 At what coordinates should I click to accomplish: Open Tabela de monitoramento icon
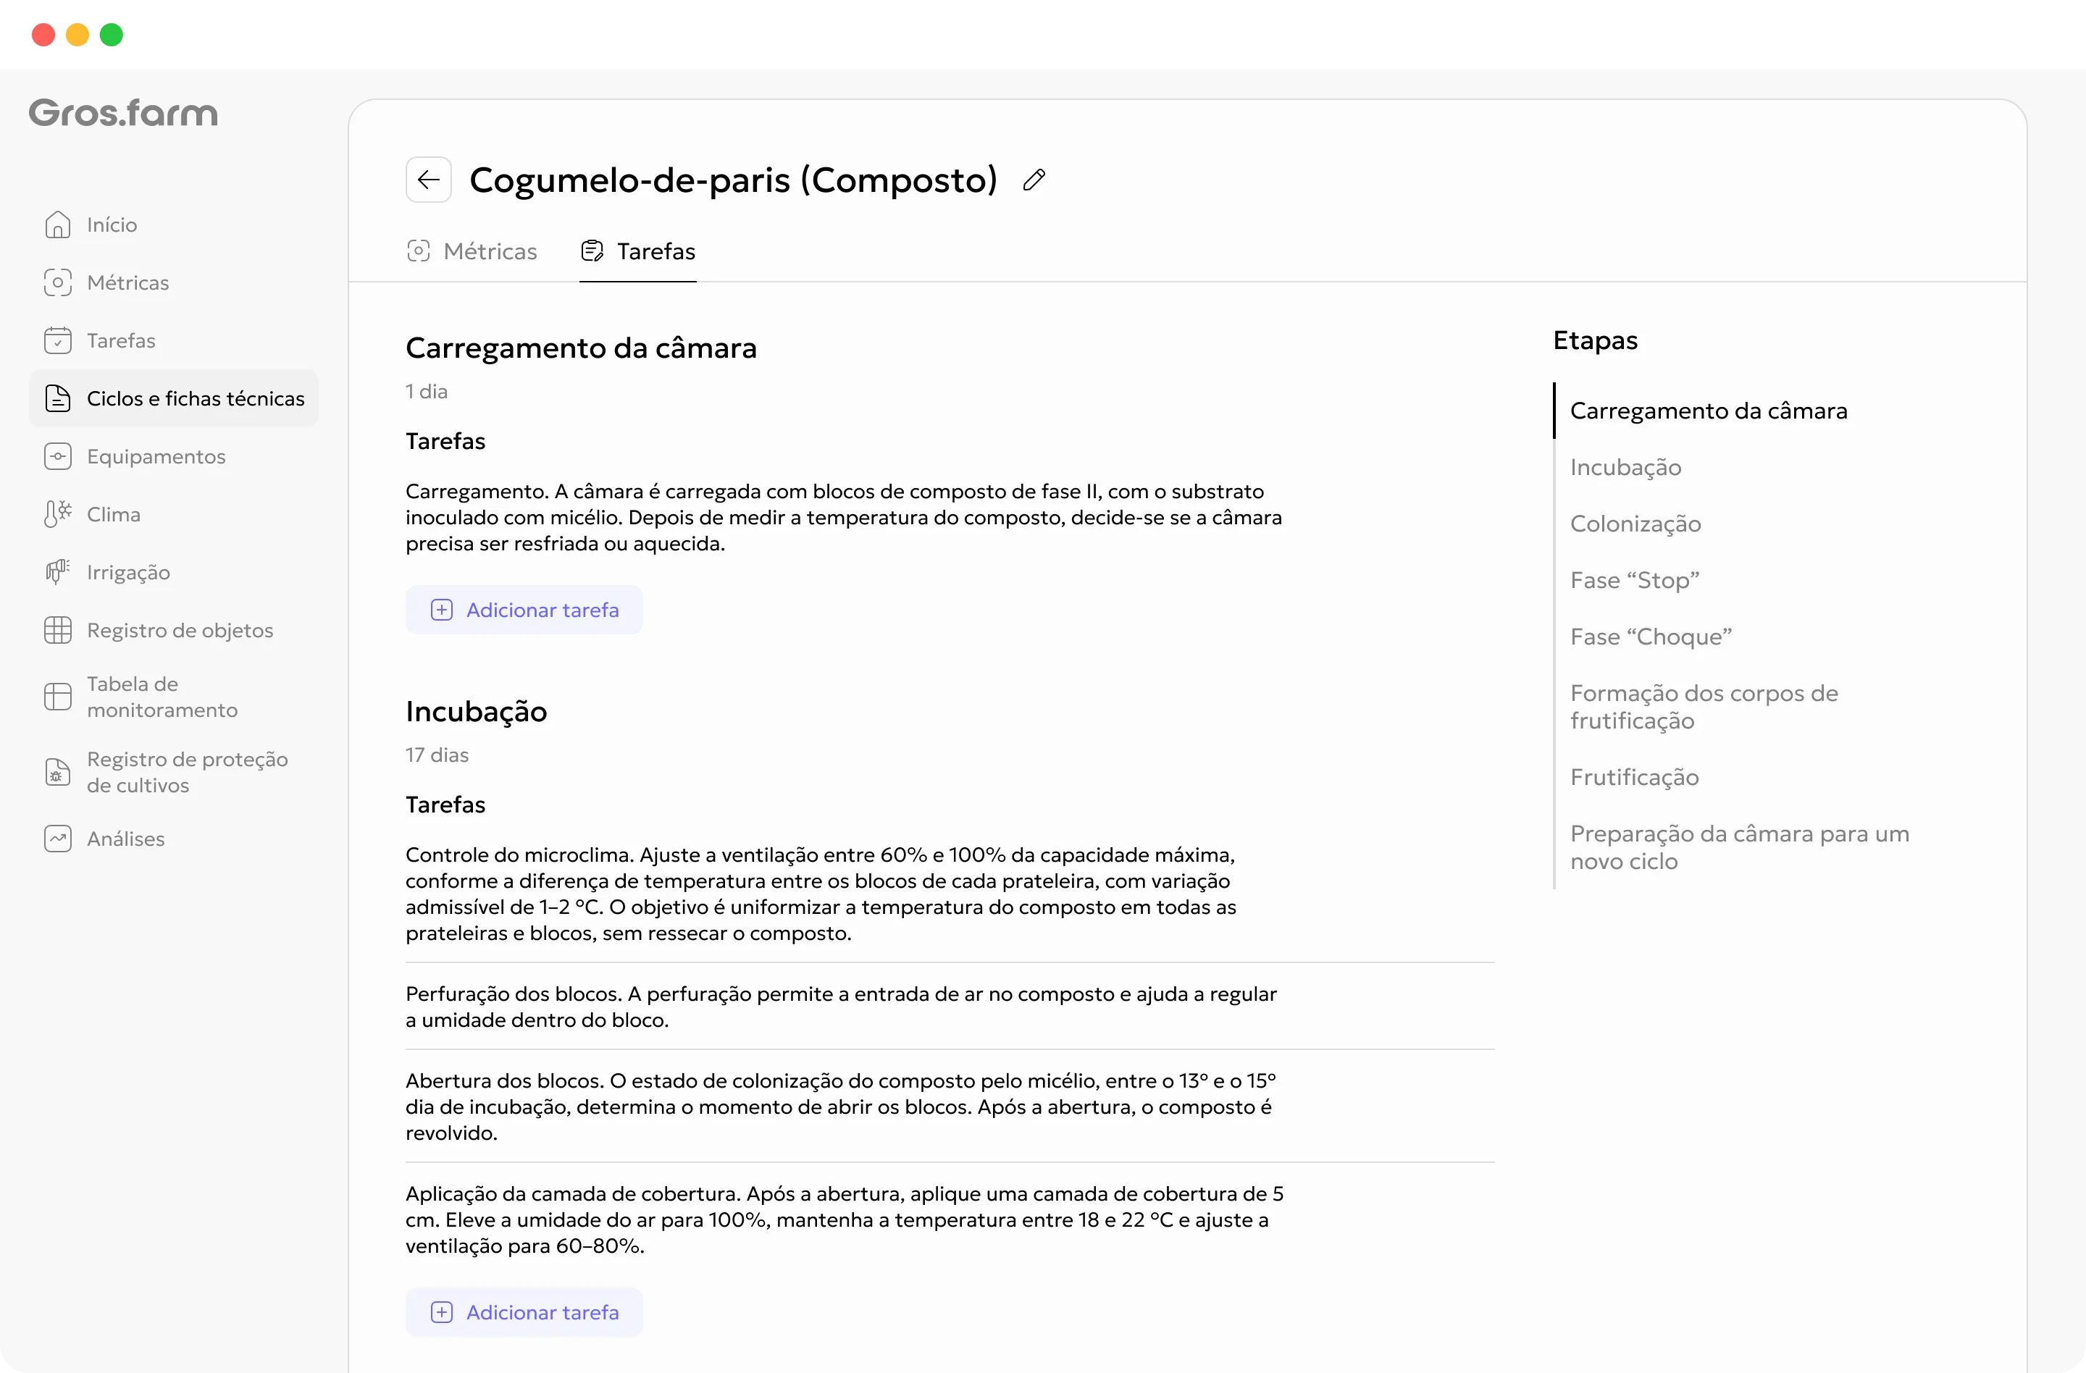coord(58,697)
